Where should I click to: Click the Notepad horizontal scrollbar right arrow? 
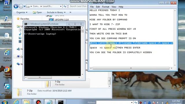(x=172, y=68)
